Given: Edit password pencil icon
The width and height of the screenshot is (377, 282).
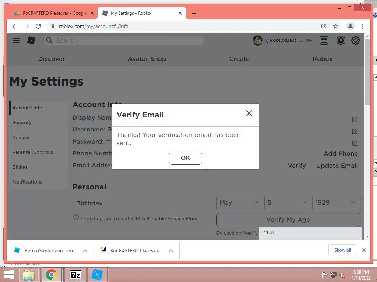Looking at the screenshot, I should tap(355, 143).
